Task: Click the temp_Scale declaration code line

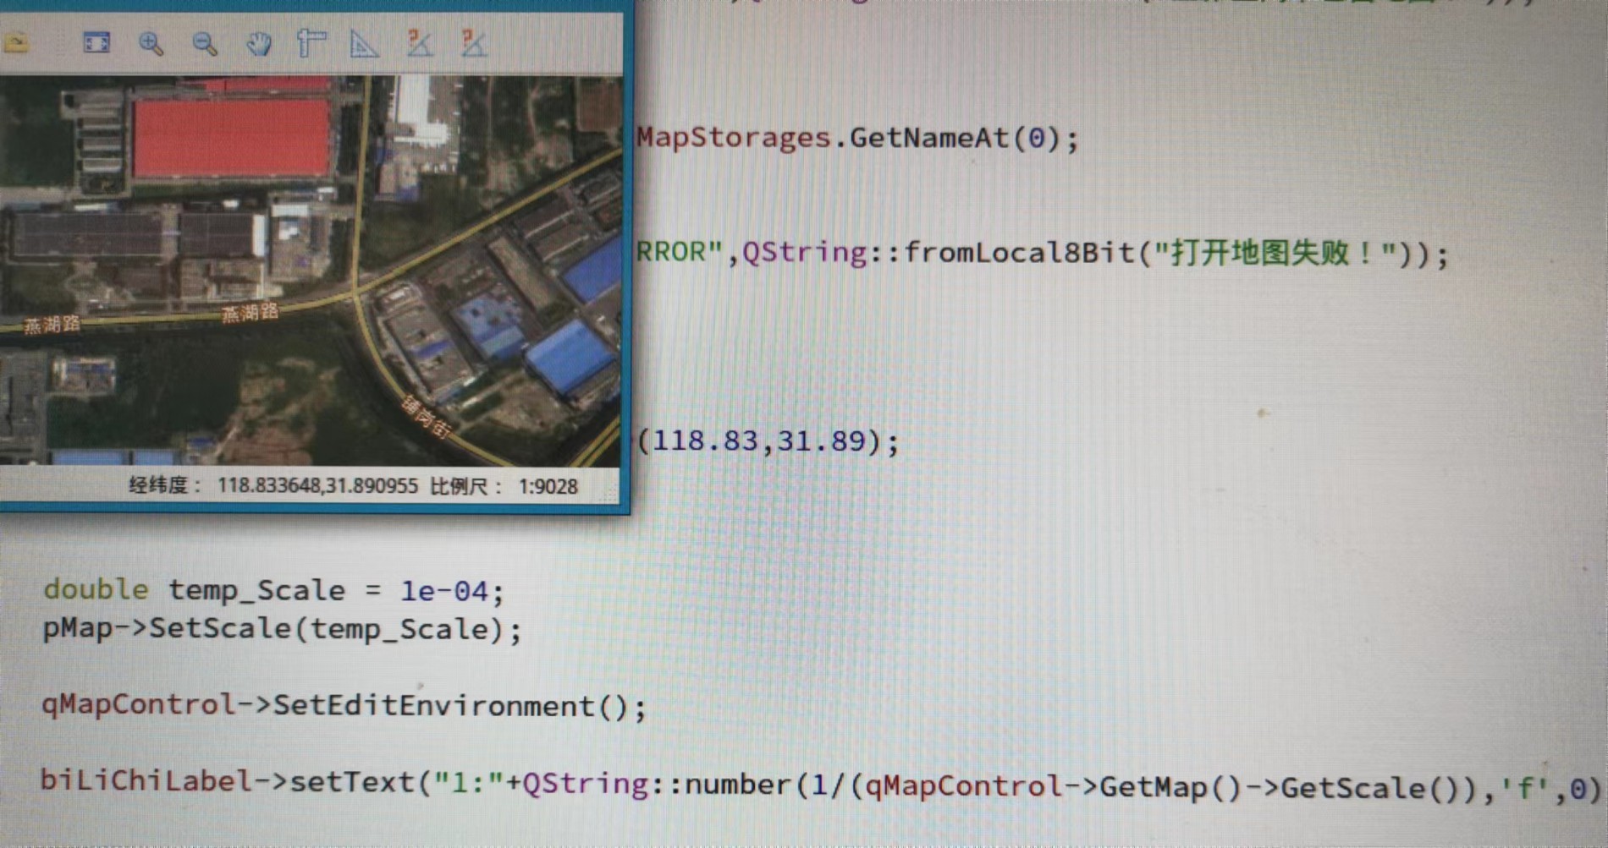Action: tap(273, 589)
